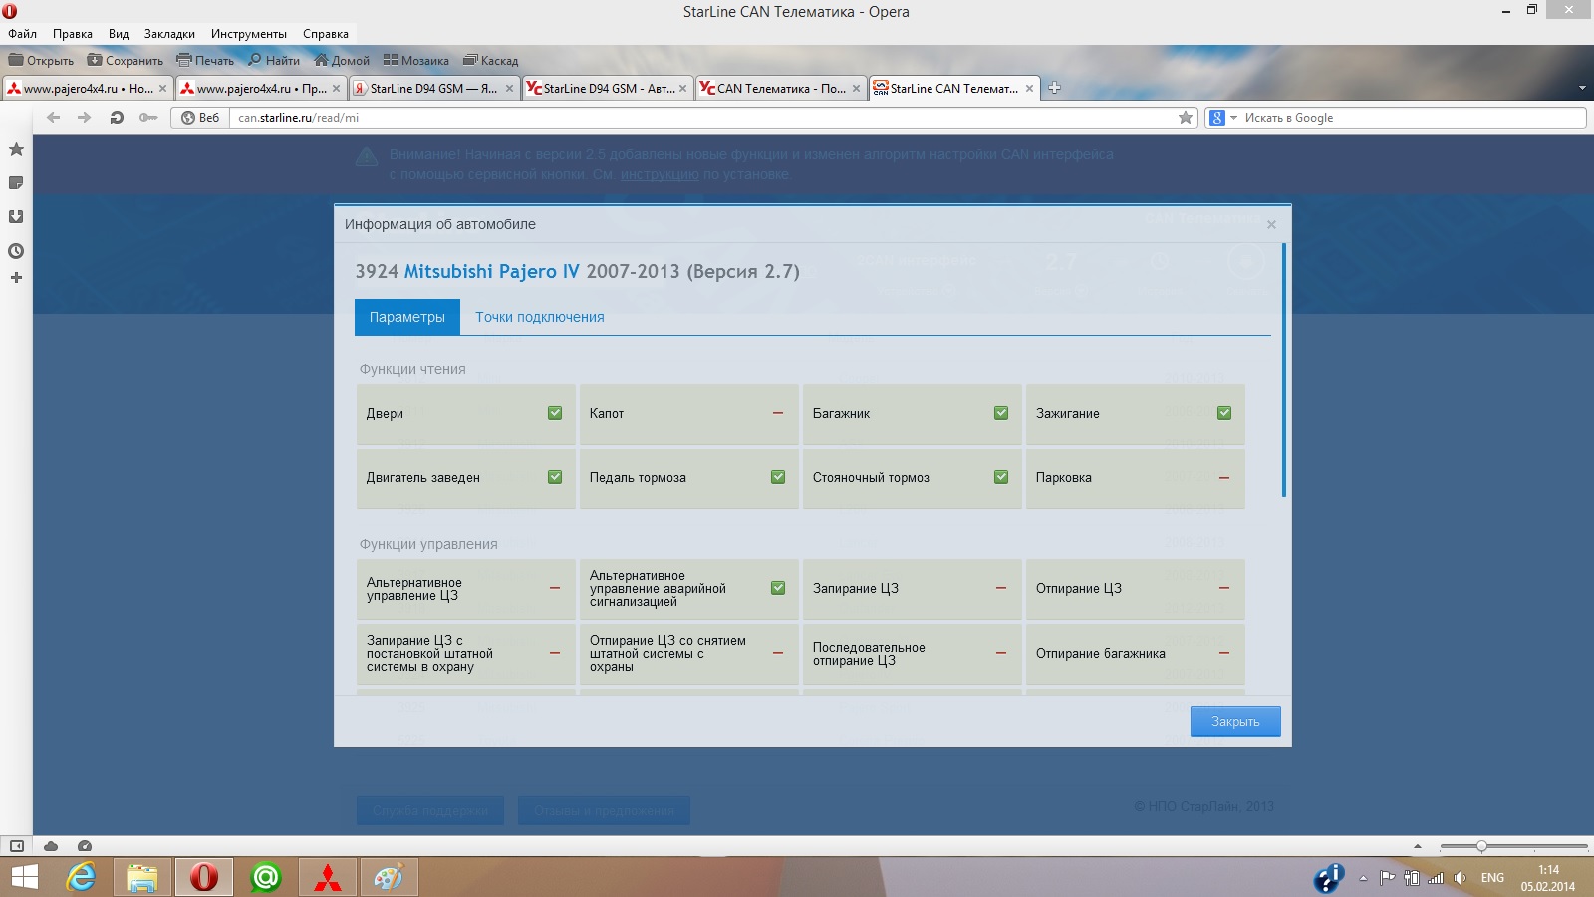Screen dimensions: 1594x897
Task: Switch to Точки подключения tab
Action: click(539, 317)
